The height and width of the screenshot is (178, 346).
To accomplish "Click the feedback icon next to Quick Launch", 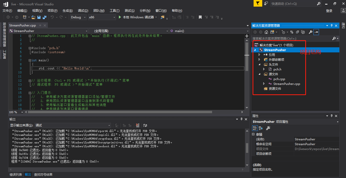I will 266,4.
